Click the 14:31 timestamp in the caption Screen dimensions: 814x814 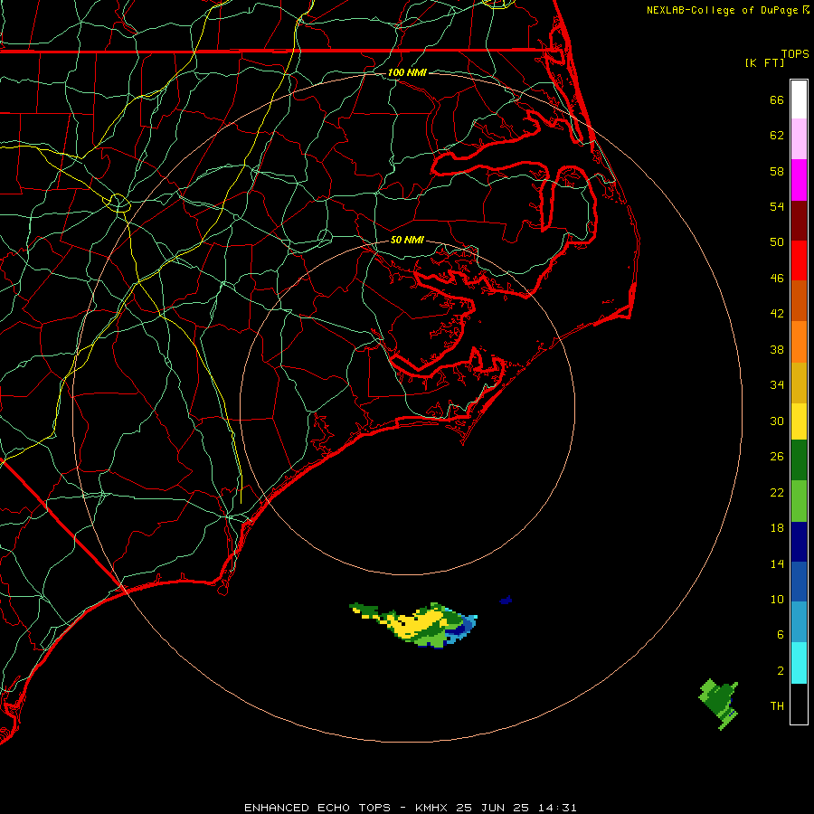tap(557, 808)
